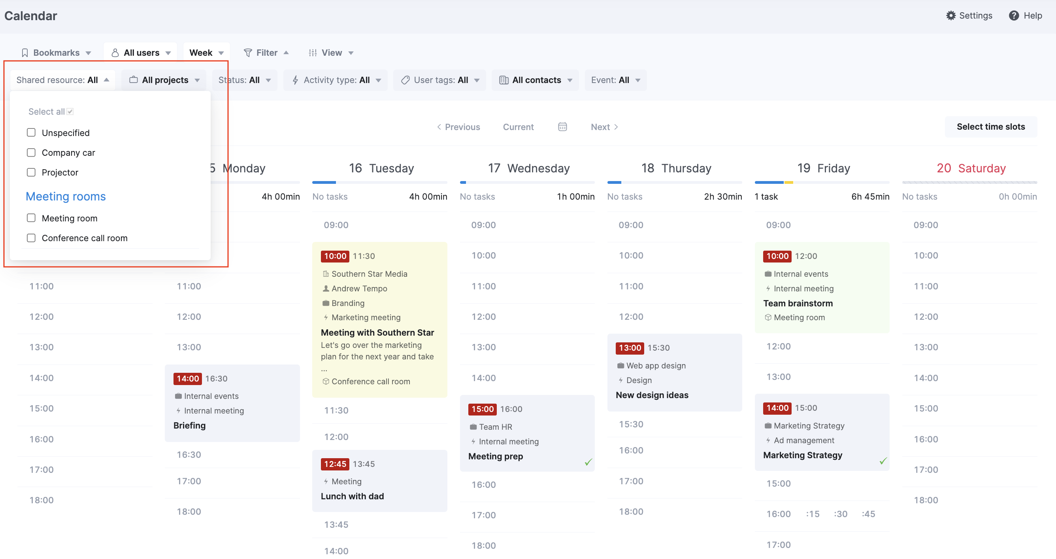Image resolution: width=1056 pixels, height=559 pixels.
Task: Click the Filter funnel icon
Action: pos(248,53)
